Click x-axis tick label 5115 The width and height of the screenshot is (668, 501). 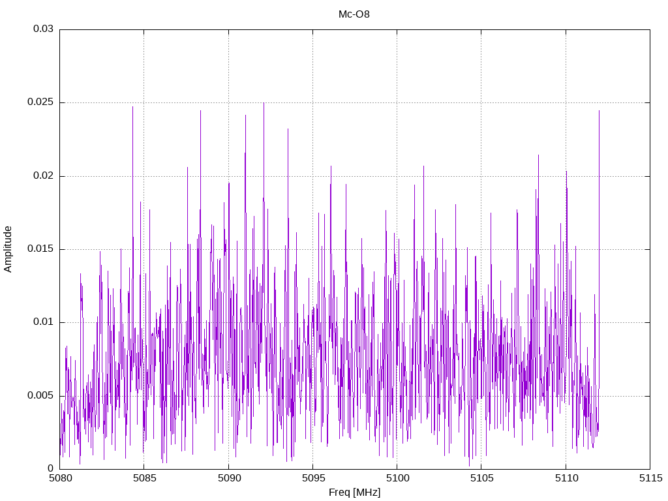click(x=650, y=478)
